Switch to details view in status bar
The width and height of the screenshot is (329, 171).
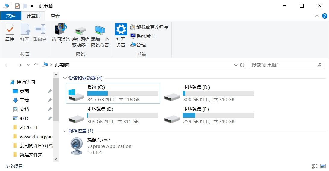(315, 166)
